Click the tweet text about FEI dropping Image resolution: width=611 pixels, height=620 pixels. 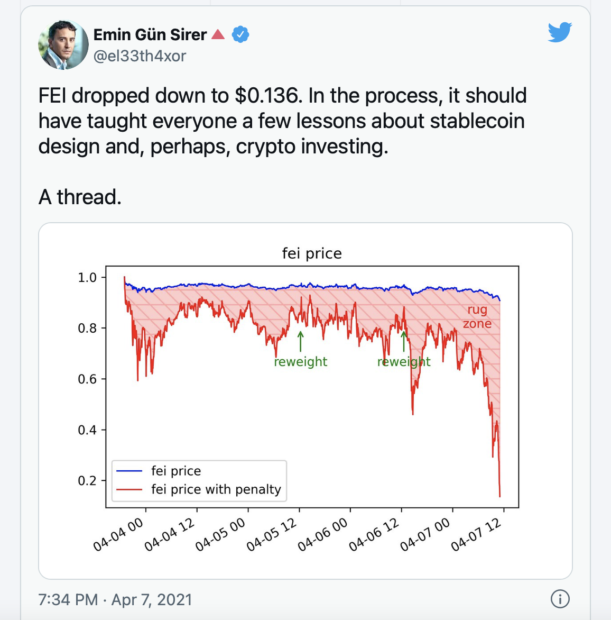pos(282,121)
